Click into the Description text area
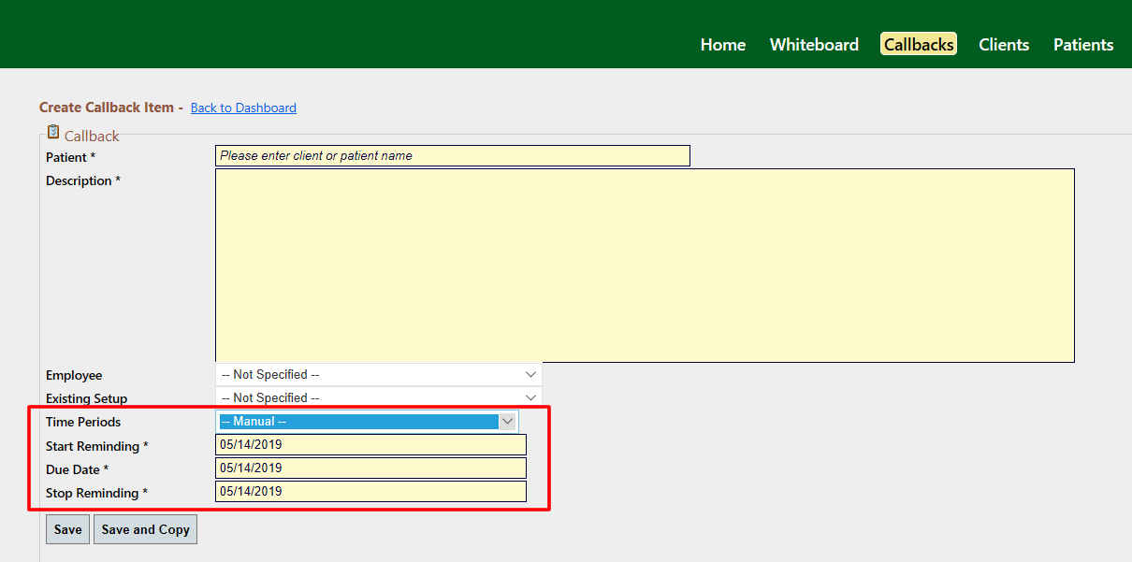The height and width of the screenshot is (562, 1132). [645, 266]
